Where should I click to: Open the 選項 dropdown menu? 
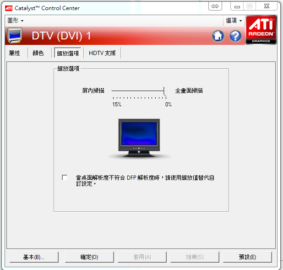[x=234, y=21]
